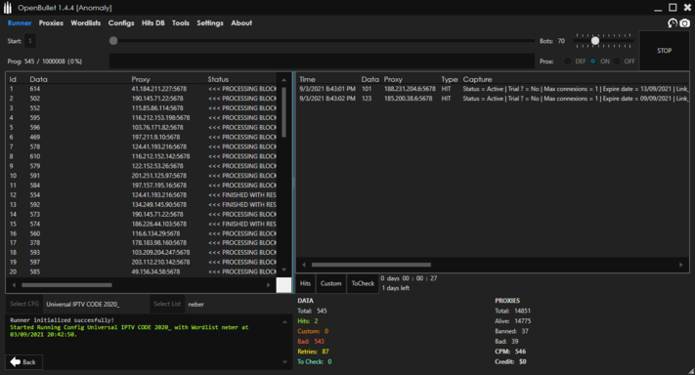Open the About tab
Screen dimensions: 695x375
[x=241, y=23]
